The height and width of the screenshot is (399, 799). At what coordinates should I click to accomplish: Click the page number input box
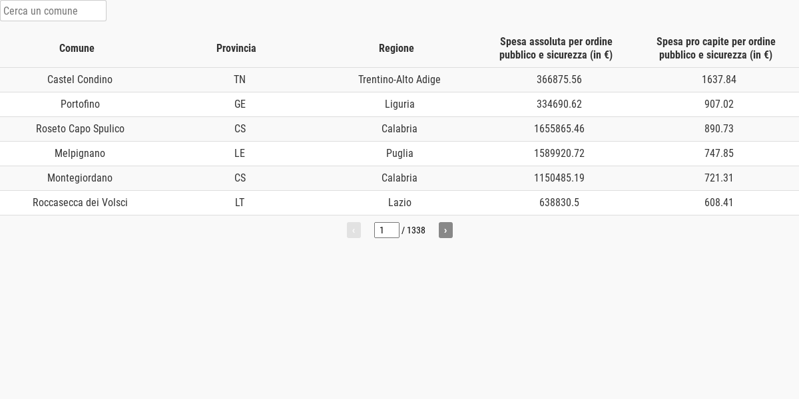(x=386, y=230)
